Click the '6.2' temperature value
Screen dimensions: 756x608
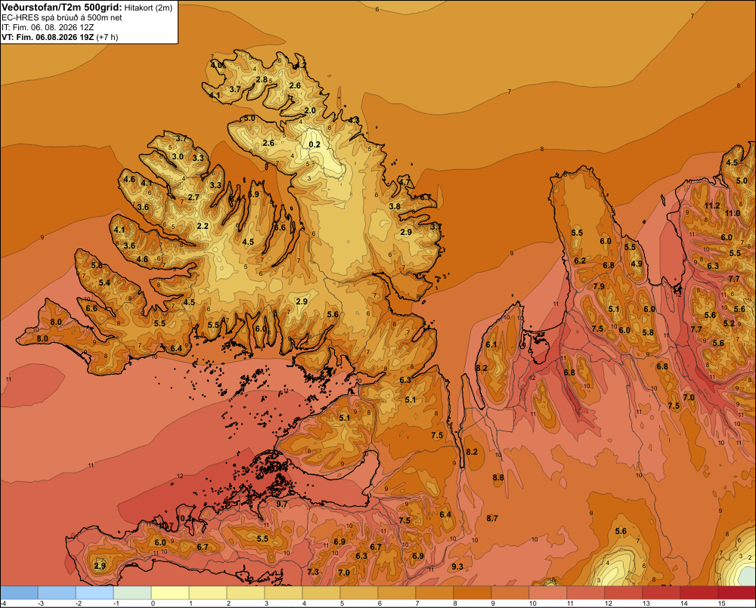580,261
